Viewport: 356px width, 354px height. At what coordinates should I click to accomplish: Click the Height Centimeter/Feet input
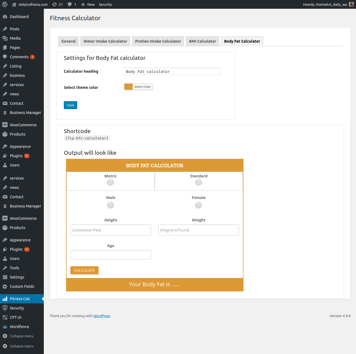111,230
